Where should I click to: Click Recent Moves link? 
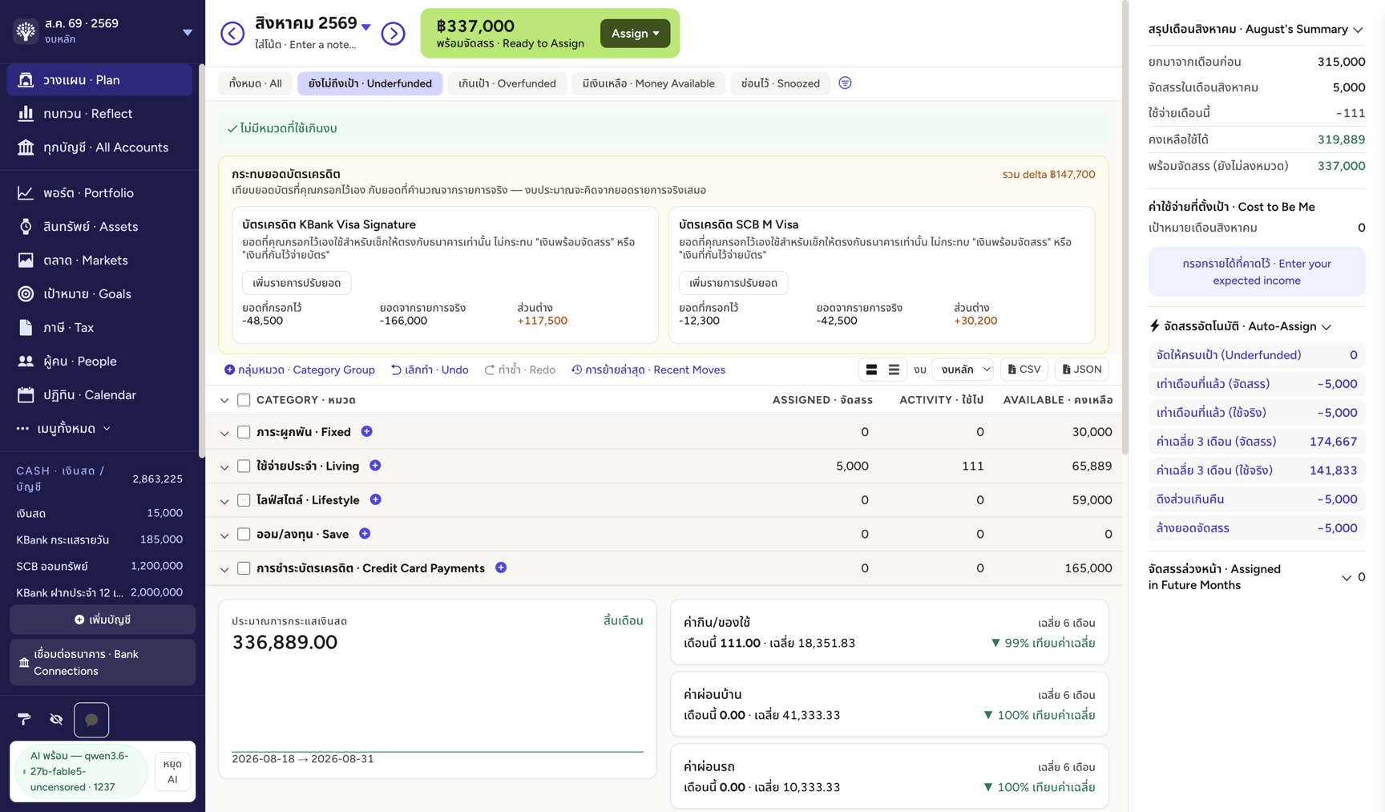click(x=648, y=370)
